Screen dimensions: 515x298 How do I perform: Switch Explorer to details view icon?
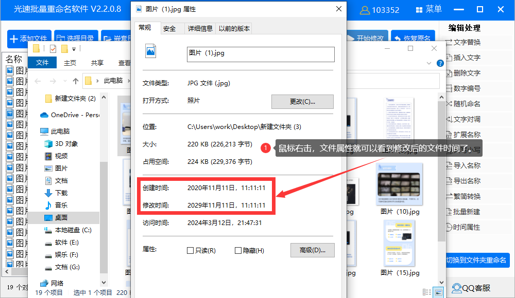[427, 292]
